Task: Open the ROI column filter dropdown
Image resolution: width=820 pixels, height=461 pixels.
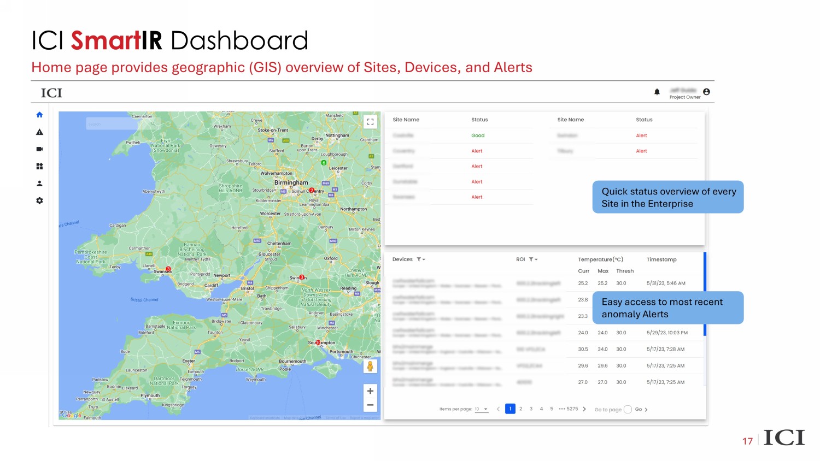Action: click(534, 259)
